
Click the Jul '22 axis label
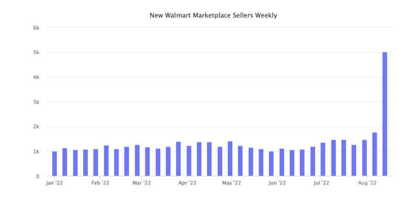coord(321,183)
